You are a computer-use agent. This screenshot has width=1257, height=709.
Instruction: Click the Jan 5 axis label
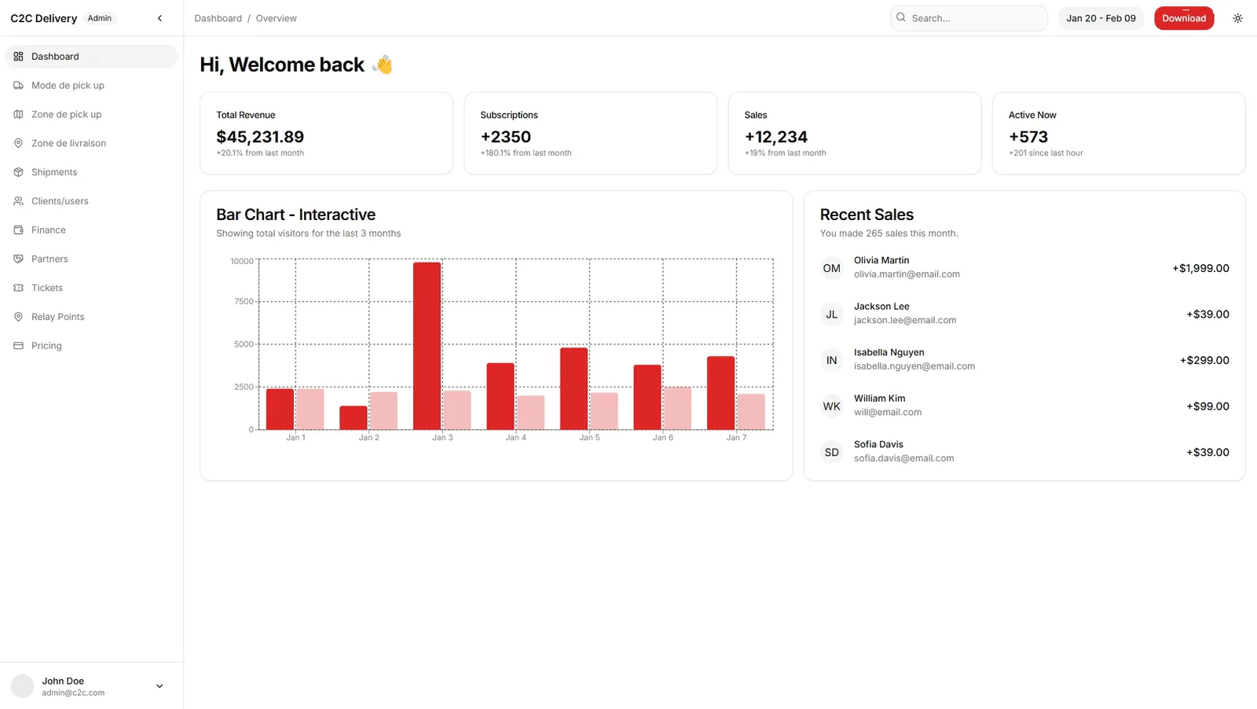589,438
